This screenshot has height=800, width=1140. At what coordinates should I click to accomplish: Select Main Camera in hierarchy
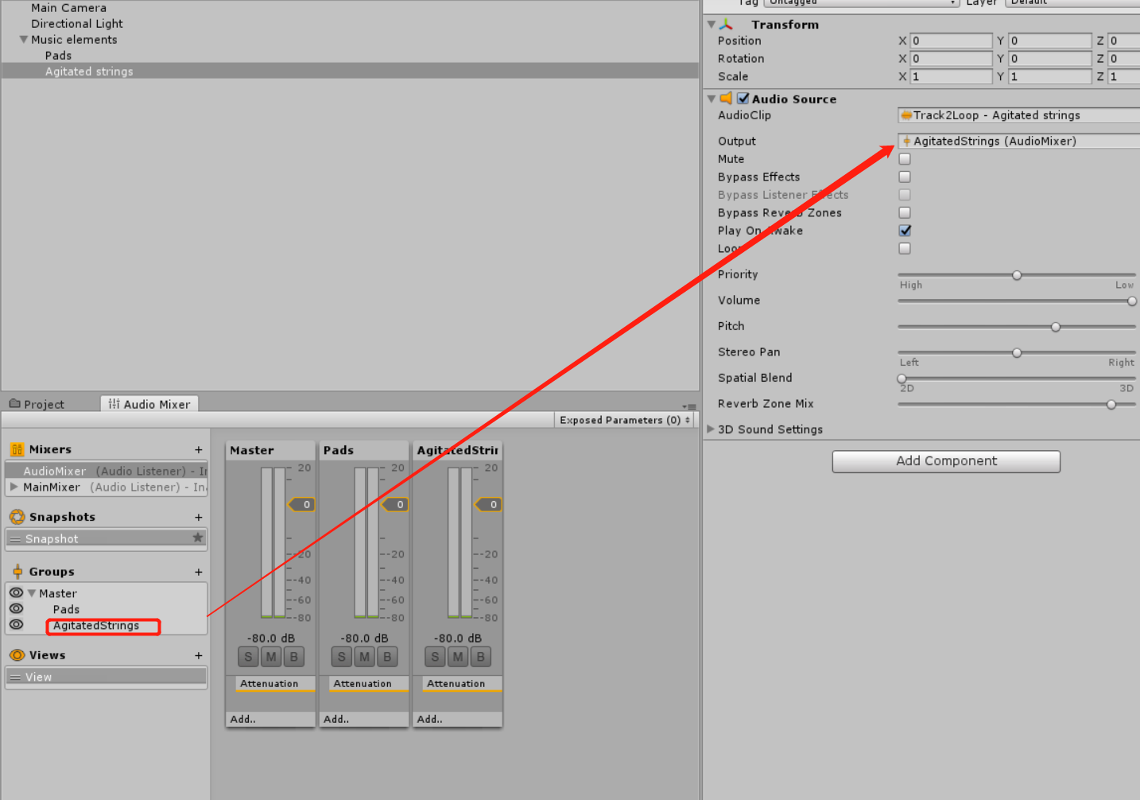tap(68, 8)
